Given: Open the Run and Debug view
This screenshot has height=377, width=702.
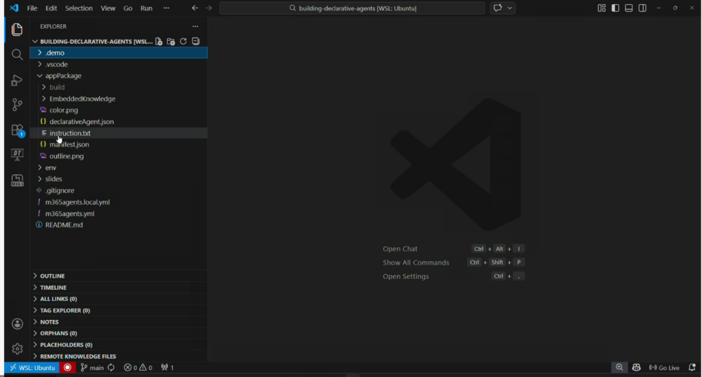Looking at the screenshot, I should (x=17, y=80).
